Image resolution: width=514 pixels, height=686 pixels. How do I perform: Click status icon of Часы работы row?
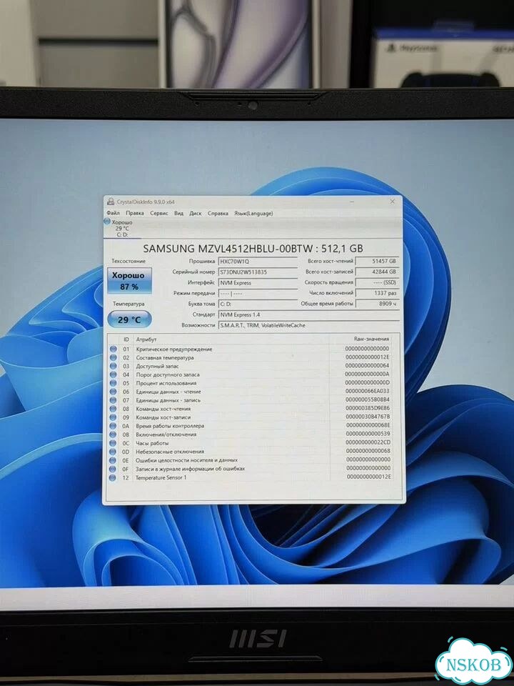114,443
